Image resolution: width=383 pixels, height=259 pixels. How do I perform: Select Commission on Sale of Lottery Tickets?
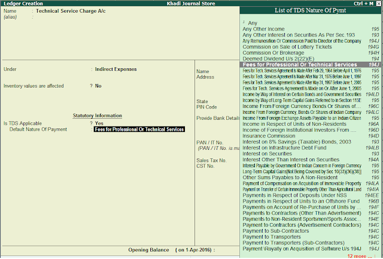coord(311,47)
